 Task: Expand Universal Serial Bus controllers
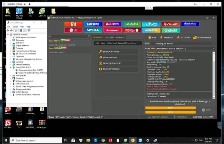point(11,95)
